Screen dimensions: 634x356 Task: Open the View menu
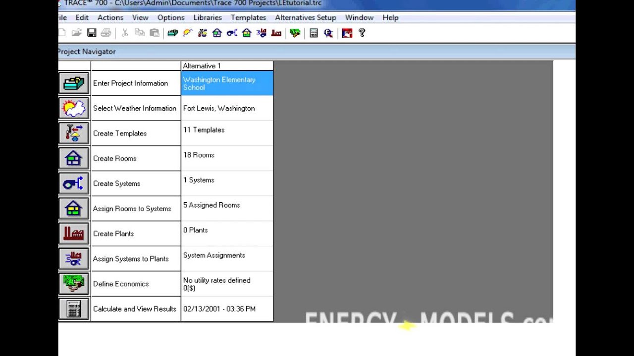[x=140, y=17]
